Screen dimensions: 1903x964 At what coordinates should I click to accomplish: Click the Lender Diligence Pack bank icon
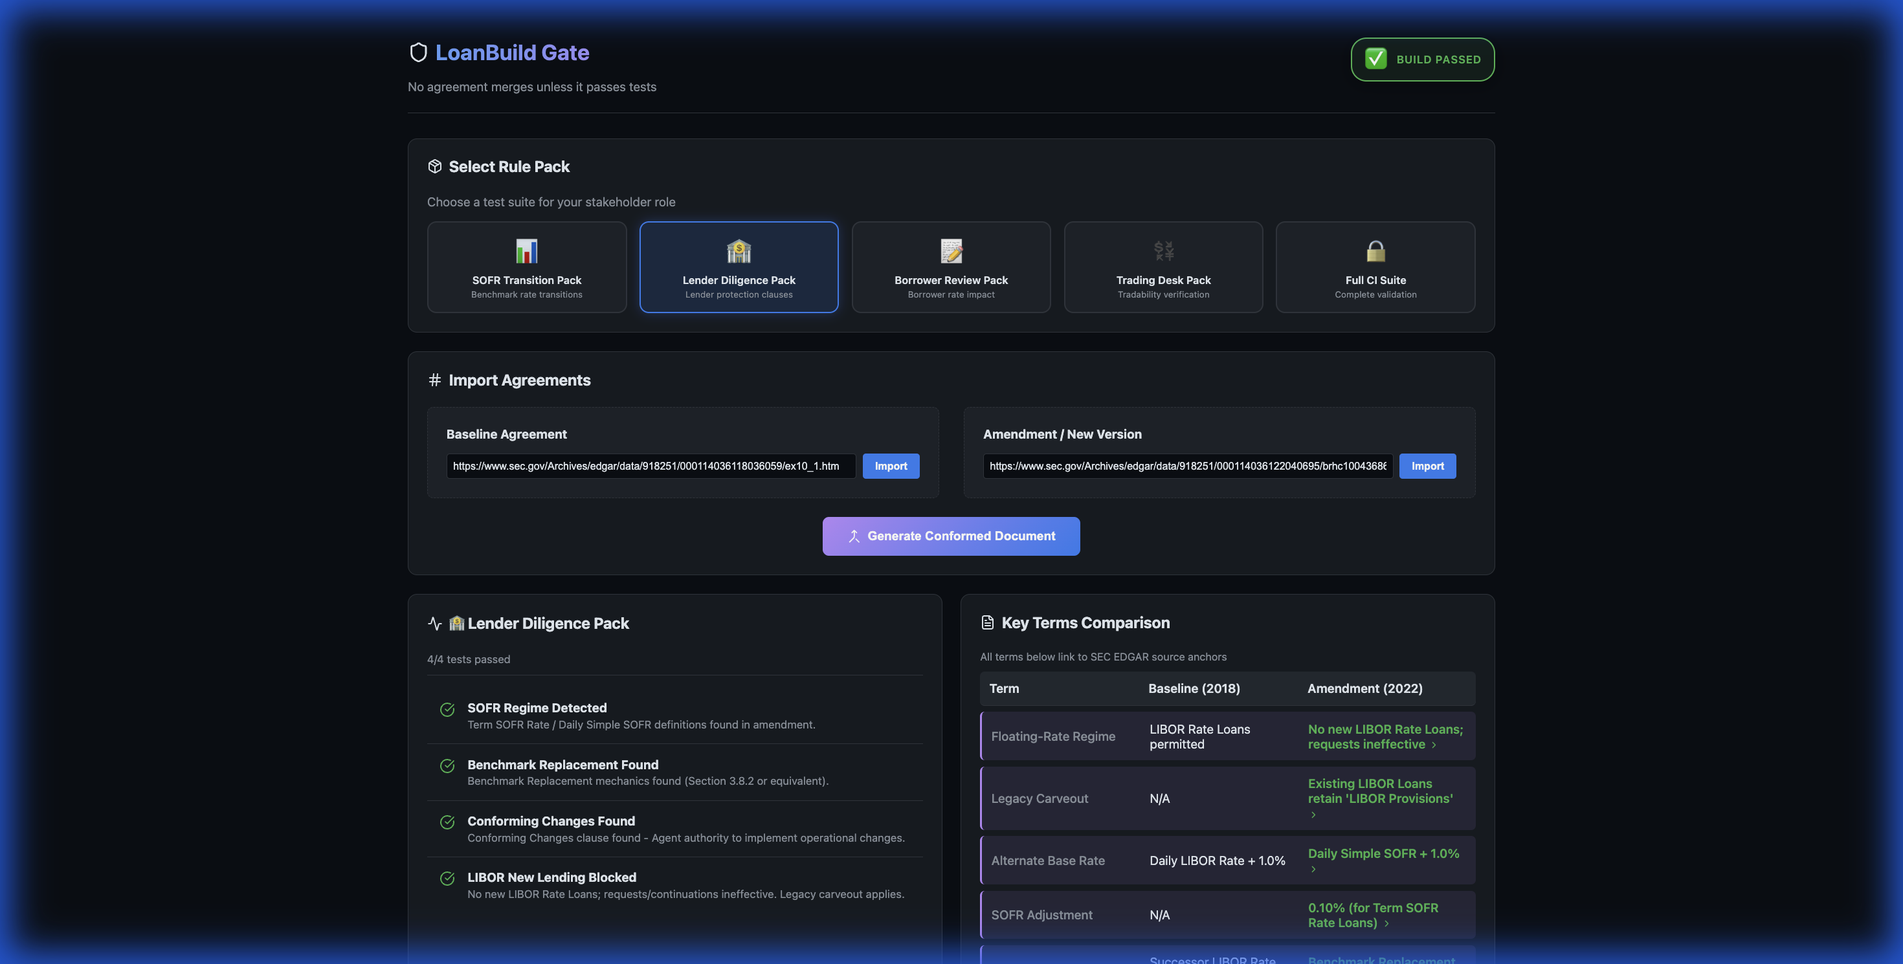coord(738,251)
